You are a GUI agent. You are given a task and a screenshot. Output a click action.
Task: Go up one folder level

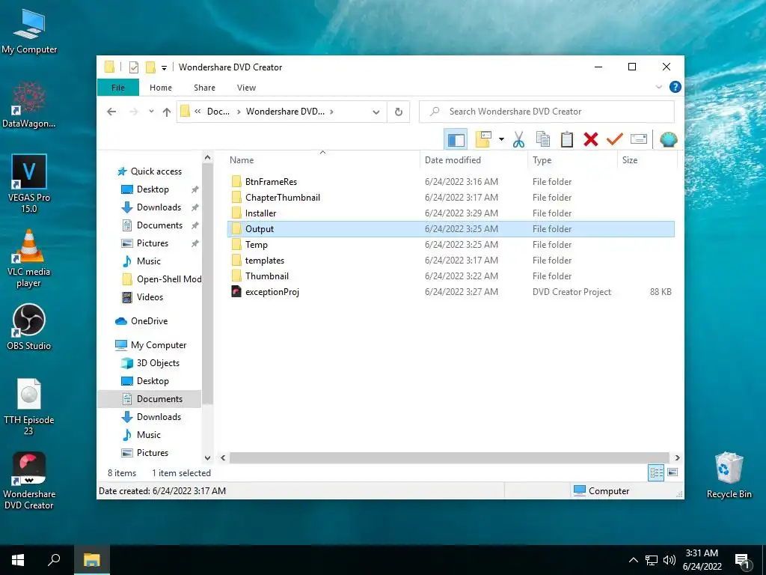[x=167, y=112]
